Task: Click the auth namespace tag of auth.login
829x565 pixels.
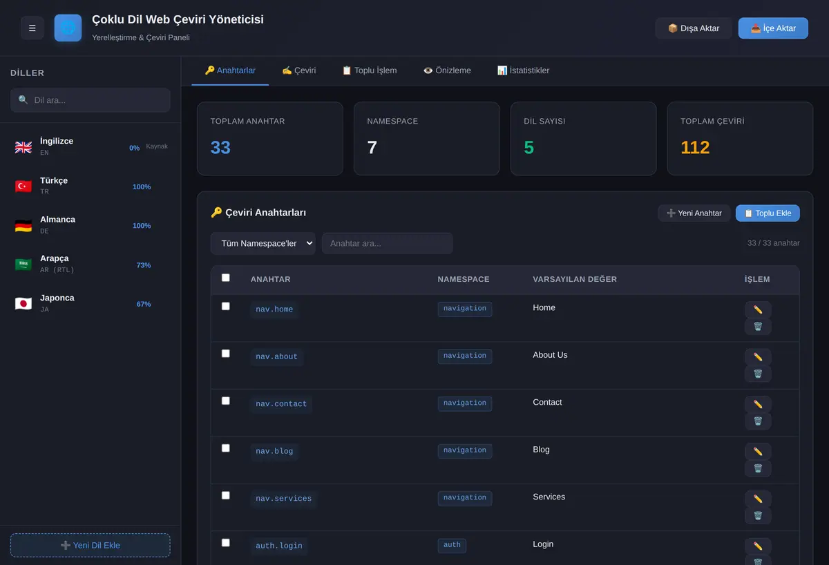Action: (452, 546)
